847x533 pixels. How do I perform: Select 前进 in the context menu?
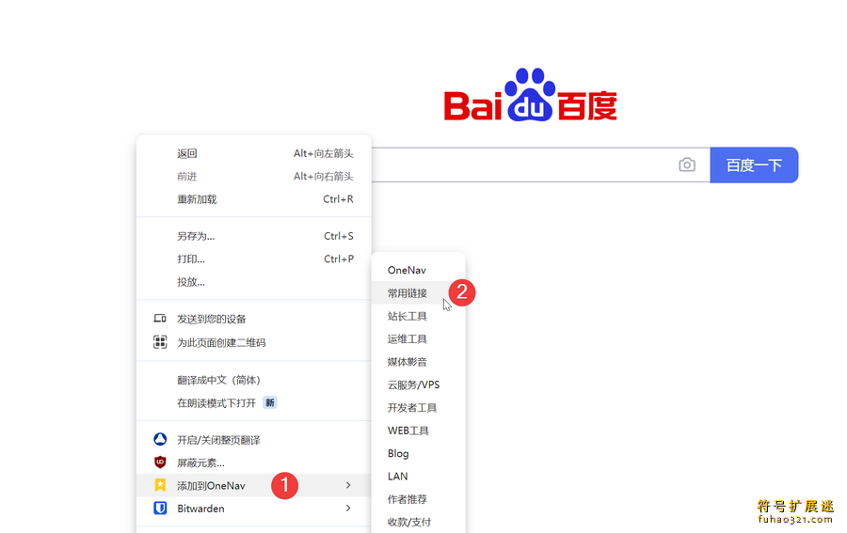[x=254, y=177]
